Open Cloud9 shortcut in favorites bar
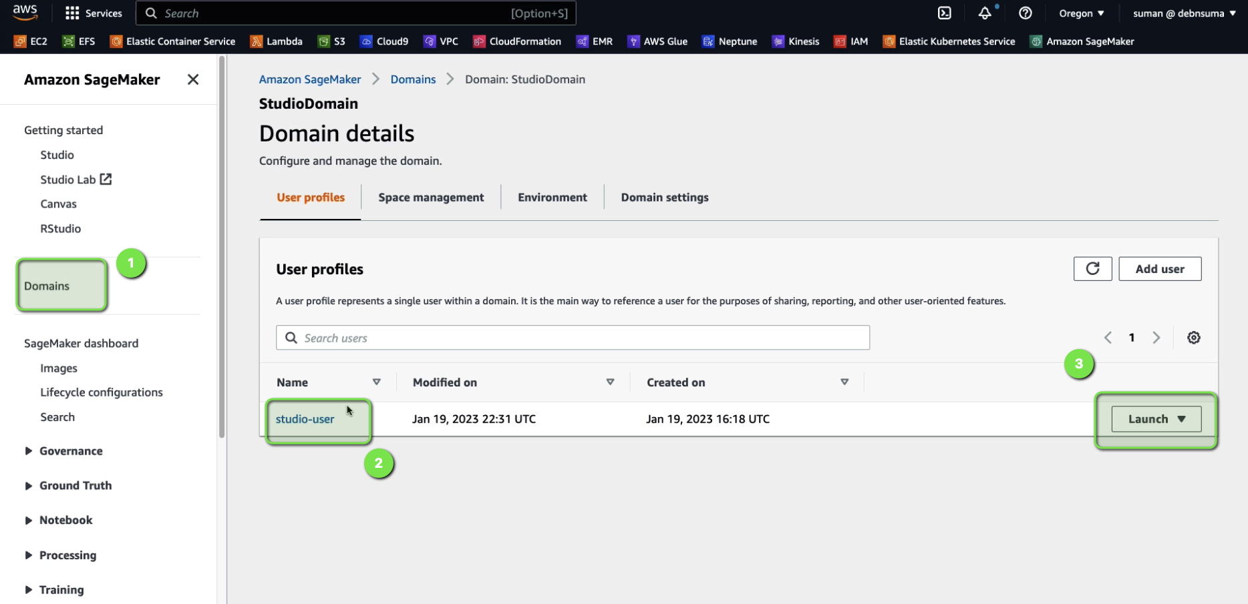 [384, 41]
